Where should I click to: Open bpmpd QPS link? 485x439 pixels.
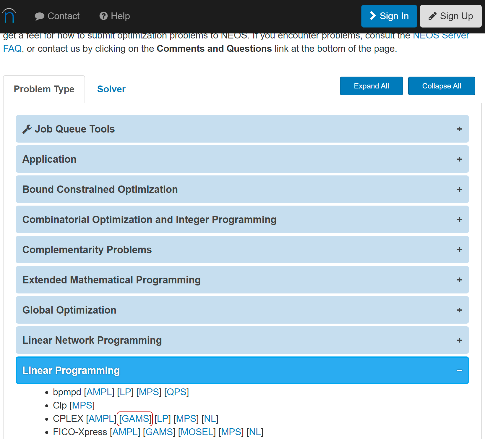[x=176, y=392]
